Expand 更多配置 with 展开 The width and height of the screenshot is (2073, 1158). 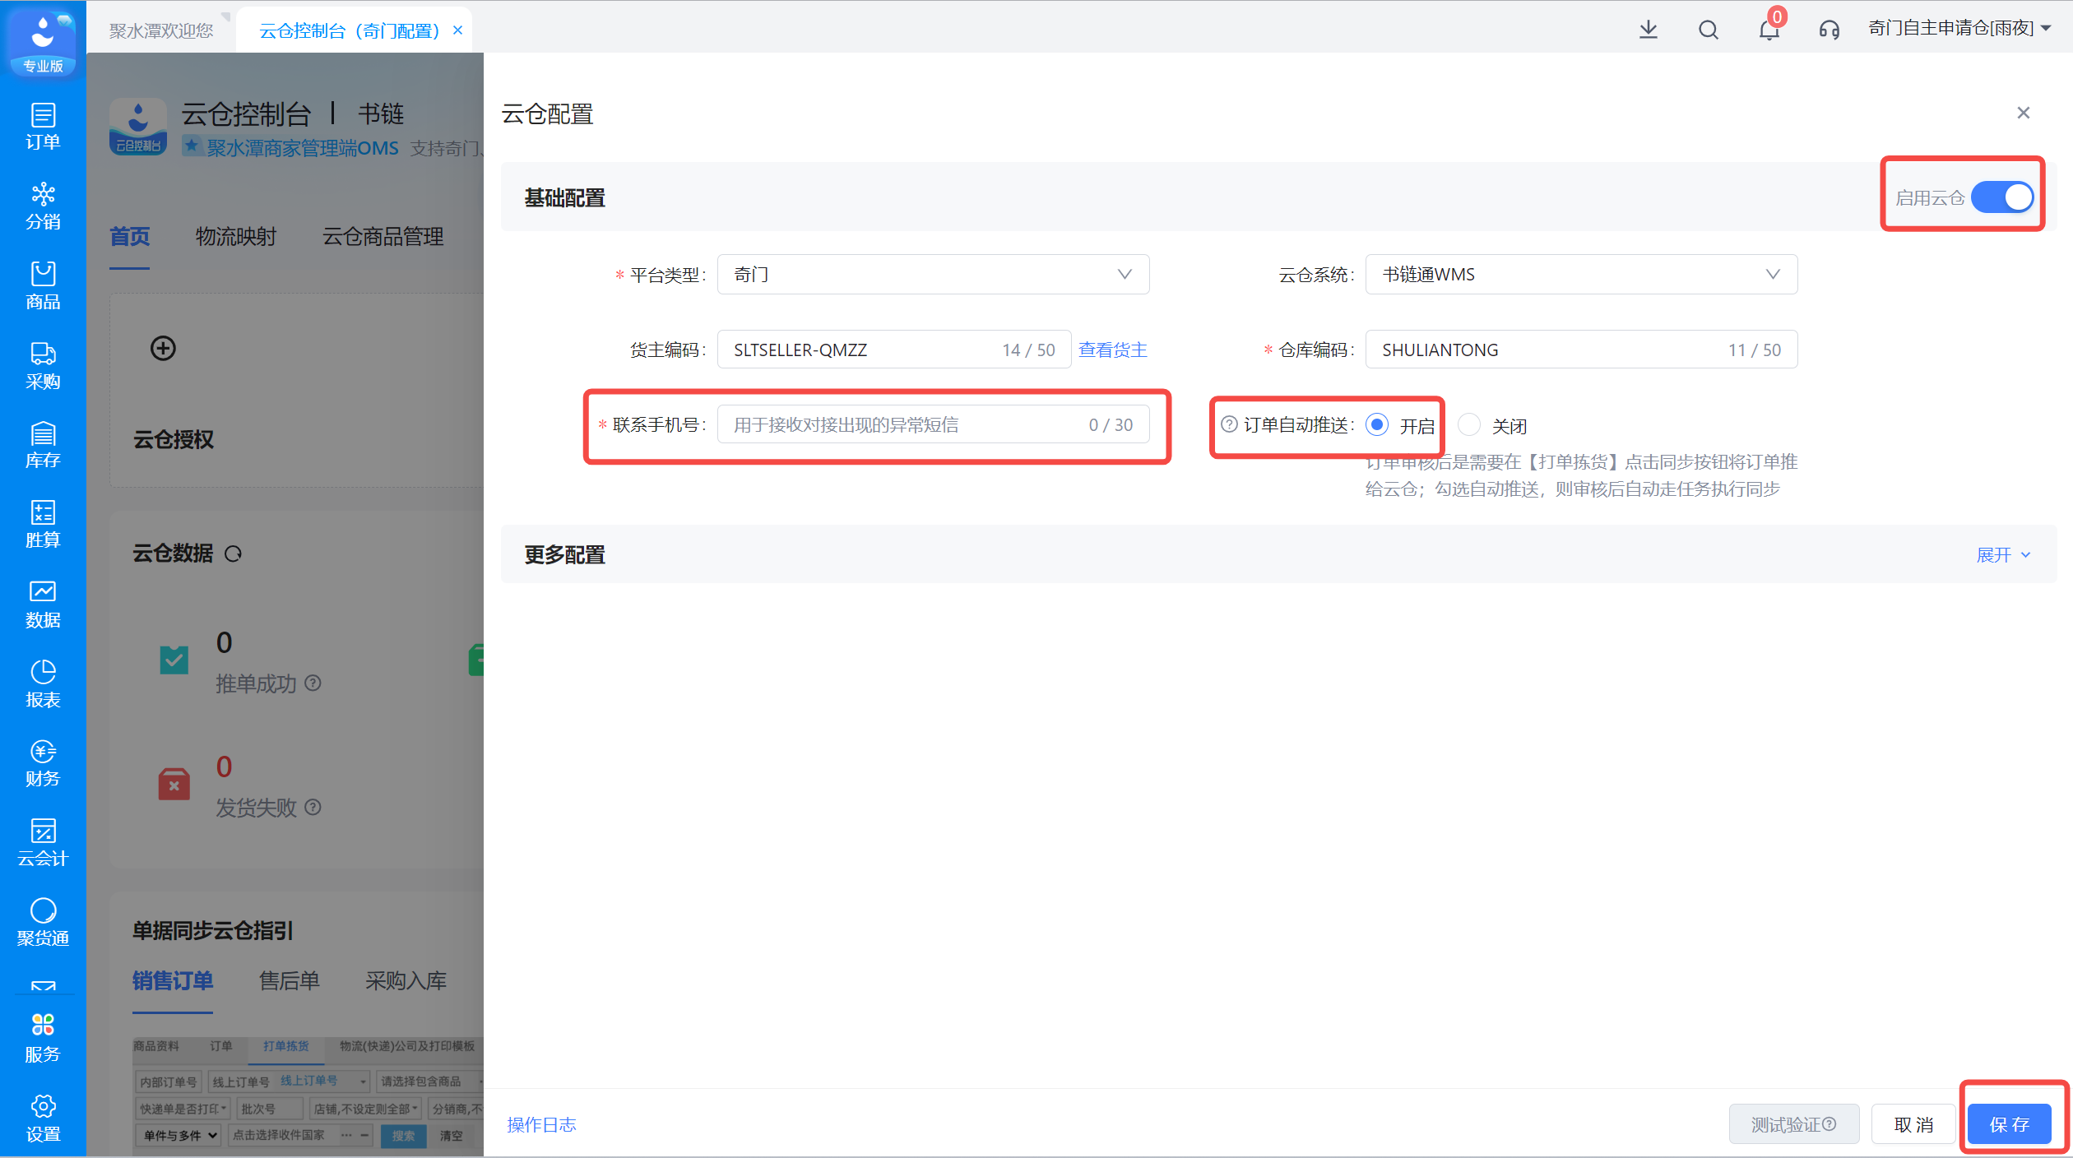point(2003,555)
